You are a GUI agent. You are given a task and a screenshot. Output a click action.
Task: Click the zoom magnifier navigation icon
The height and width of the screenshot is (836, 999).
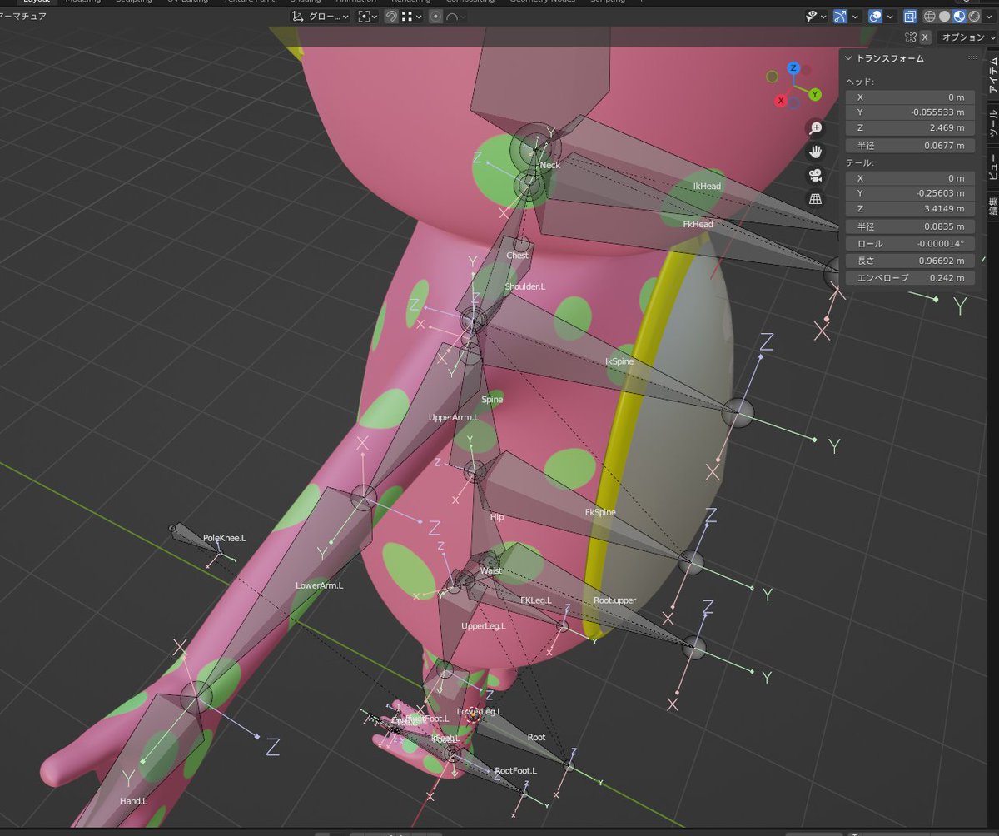(x=815, y=127)
